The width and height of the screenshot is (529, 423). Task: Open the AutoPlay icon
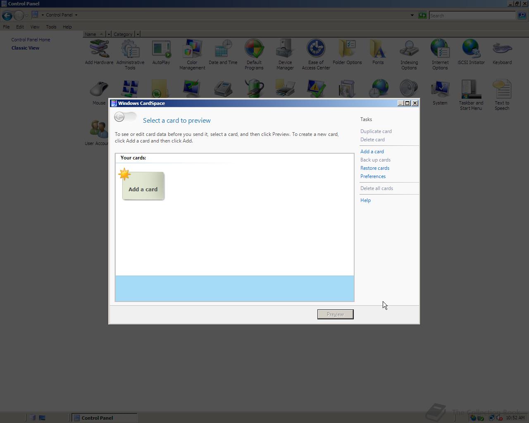coord(161,52)
